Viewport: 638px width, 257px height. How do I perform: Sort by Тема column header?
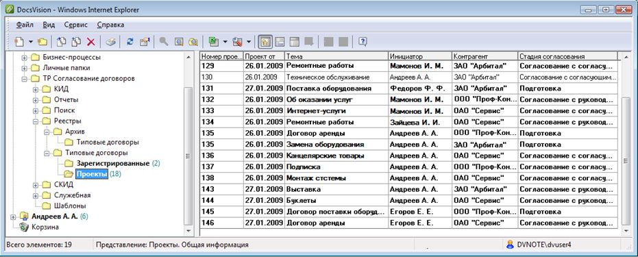pos(336,56)
